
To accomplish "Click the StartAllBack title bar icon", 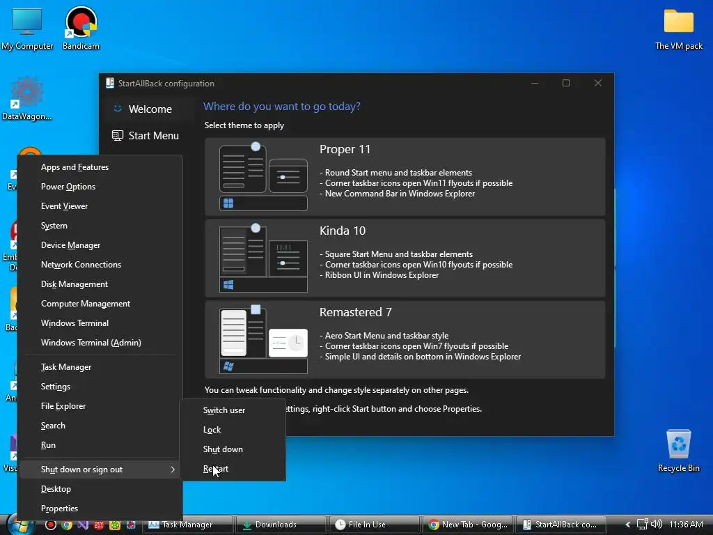I will pyautogui.click(x=109, y=84).
